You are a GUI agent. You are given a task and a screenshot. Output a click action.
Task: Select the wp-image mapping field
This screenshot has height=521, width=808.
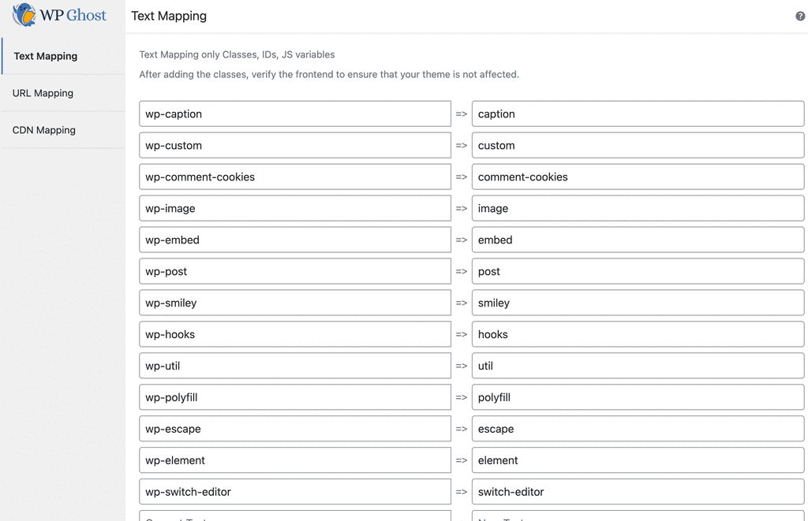294,208
